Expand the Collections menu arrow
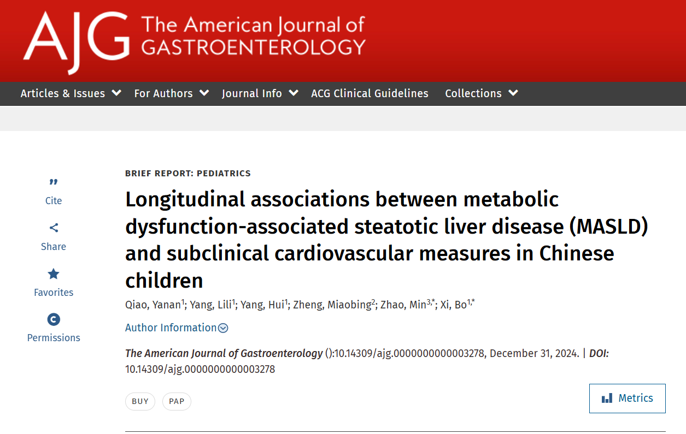The image size is (686, 434). (513, 93)
